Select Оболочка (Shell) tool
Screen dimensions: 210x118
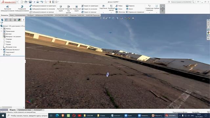(120, 12)
